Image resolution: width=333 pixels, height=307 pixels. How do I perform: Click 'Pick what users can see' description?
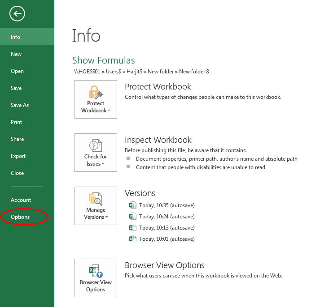203,276
